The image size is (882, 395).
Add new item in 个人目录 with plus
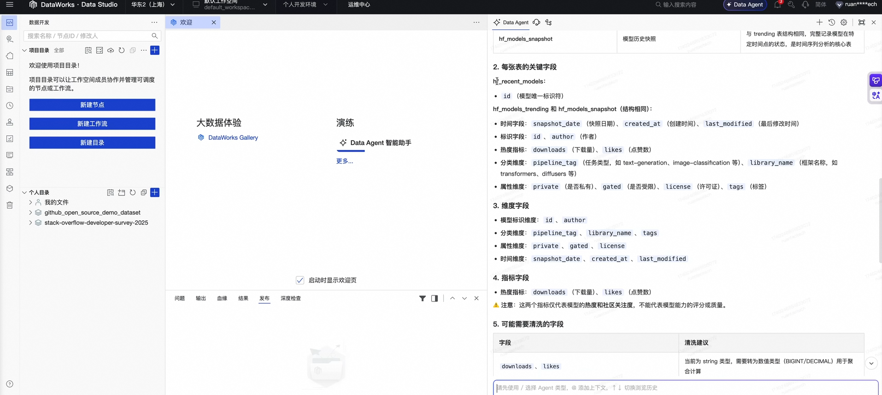[155, 193]
